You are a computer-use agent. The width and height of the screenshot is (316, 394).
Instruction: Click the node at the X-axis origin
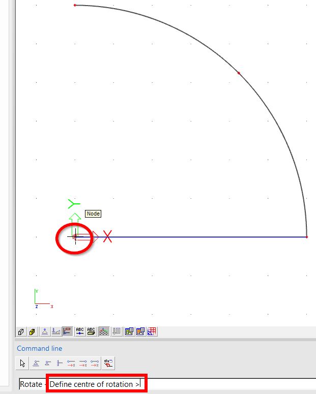click(75, 236)
